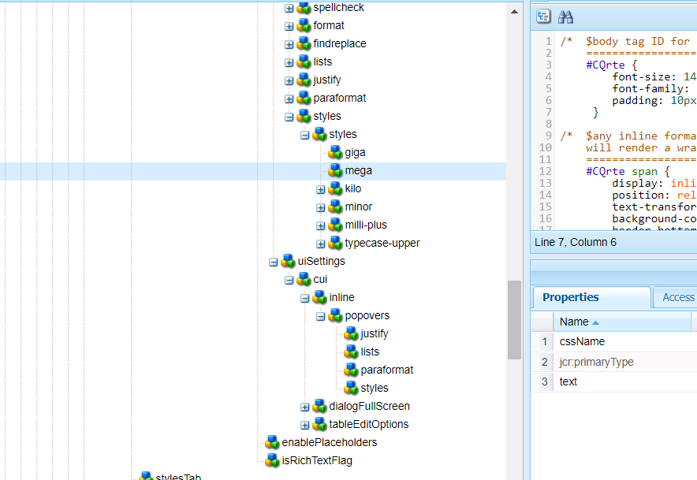Viewport: 697px width, 480px height.
Task: Sort properties by the Name column header
Action: click(x=574, y=322)
